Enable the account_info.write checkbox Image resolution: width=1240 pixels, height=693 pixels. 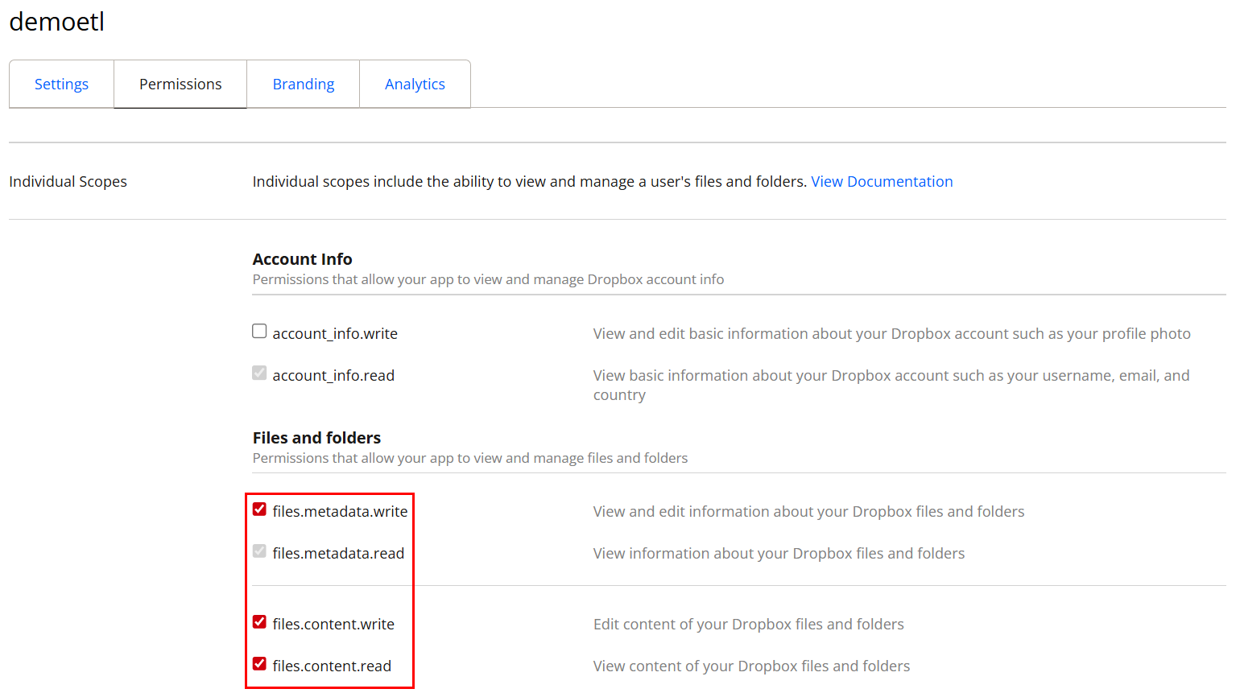click(258, 330)
